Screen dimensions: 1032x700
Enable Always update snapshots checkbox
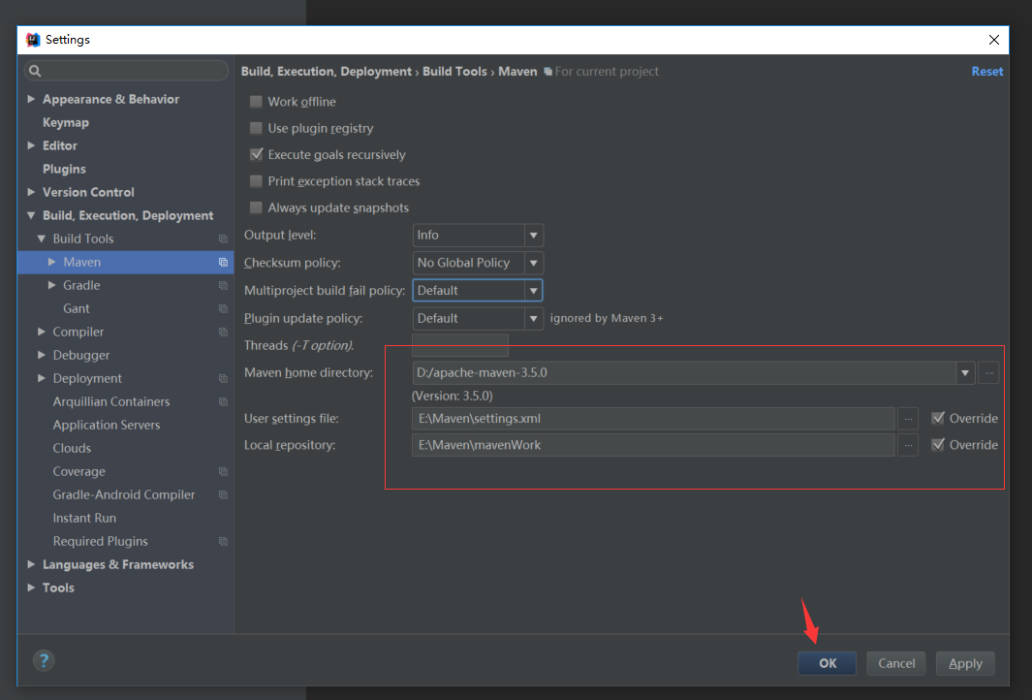pos(256,207)
